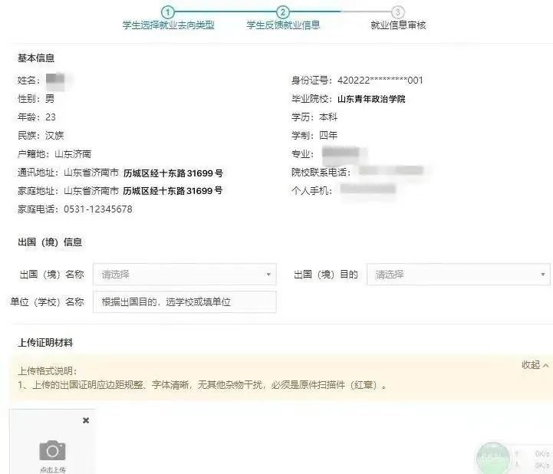Open the 出国（境）名称 dropdown
The width and height of the screenshot is (553, 474).
184,275
